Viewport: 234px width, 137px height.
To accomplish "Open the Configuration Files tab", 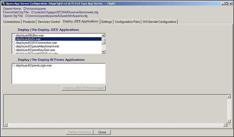I will 127,22.
